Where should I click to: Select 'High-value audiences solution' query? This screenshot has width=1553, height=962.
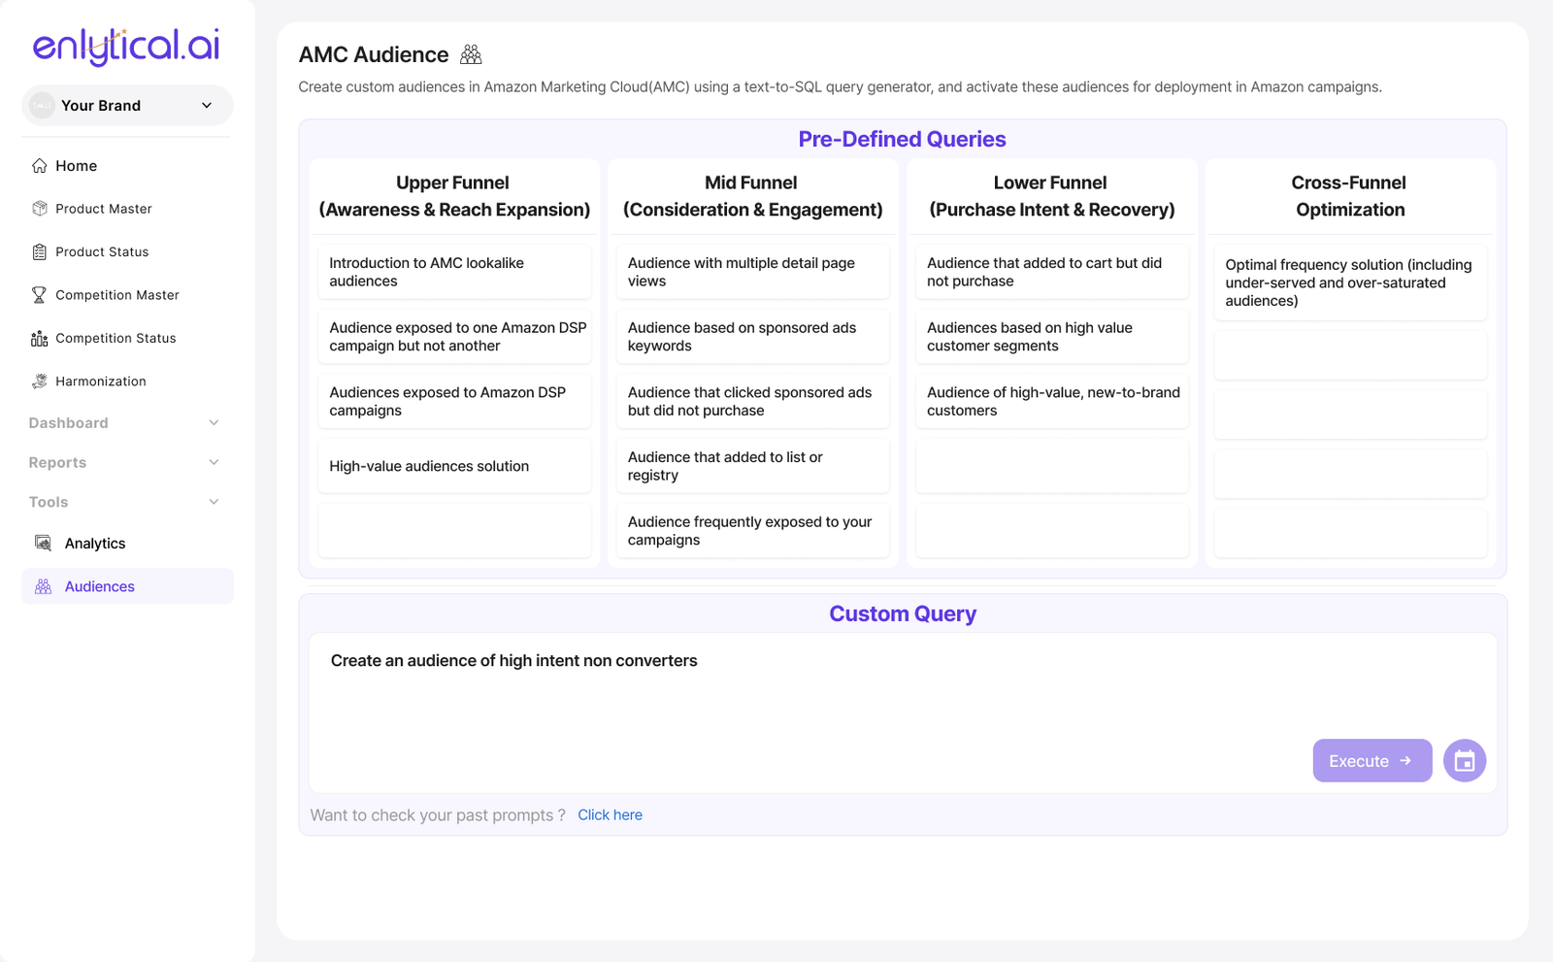[x=454, y=466]
